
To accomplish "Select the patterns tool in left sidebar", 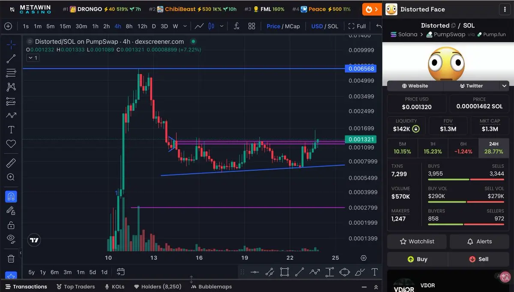I will 11,87.
